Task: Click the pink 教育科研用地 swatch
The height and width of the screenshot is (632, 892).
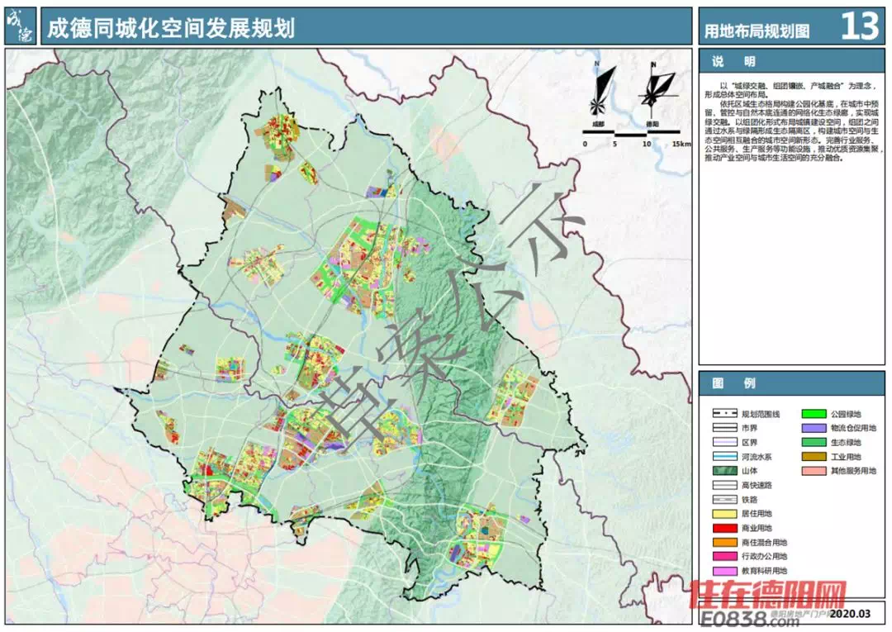Action: click(x=725, y=571)
